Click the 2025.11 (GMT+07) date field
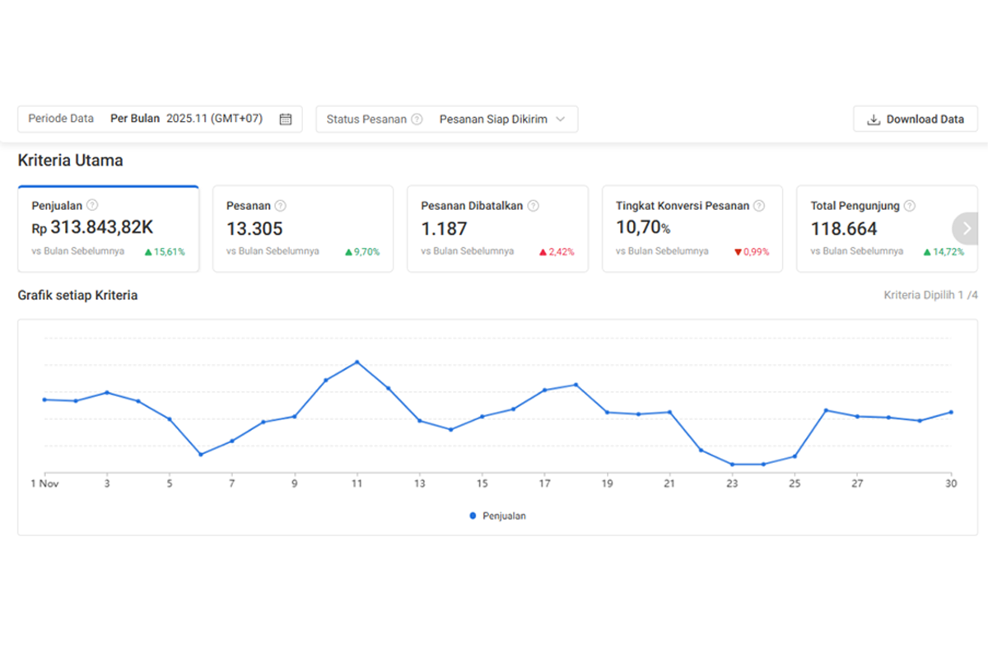 point(214,119)
